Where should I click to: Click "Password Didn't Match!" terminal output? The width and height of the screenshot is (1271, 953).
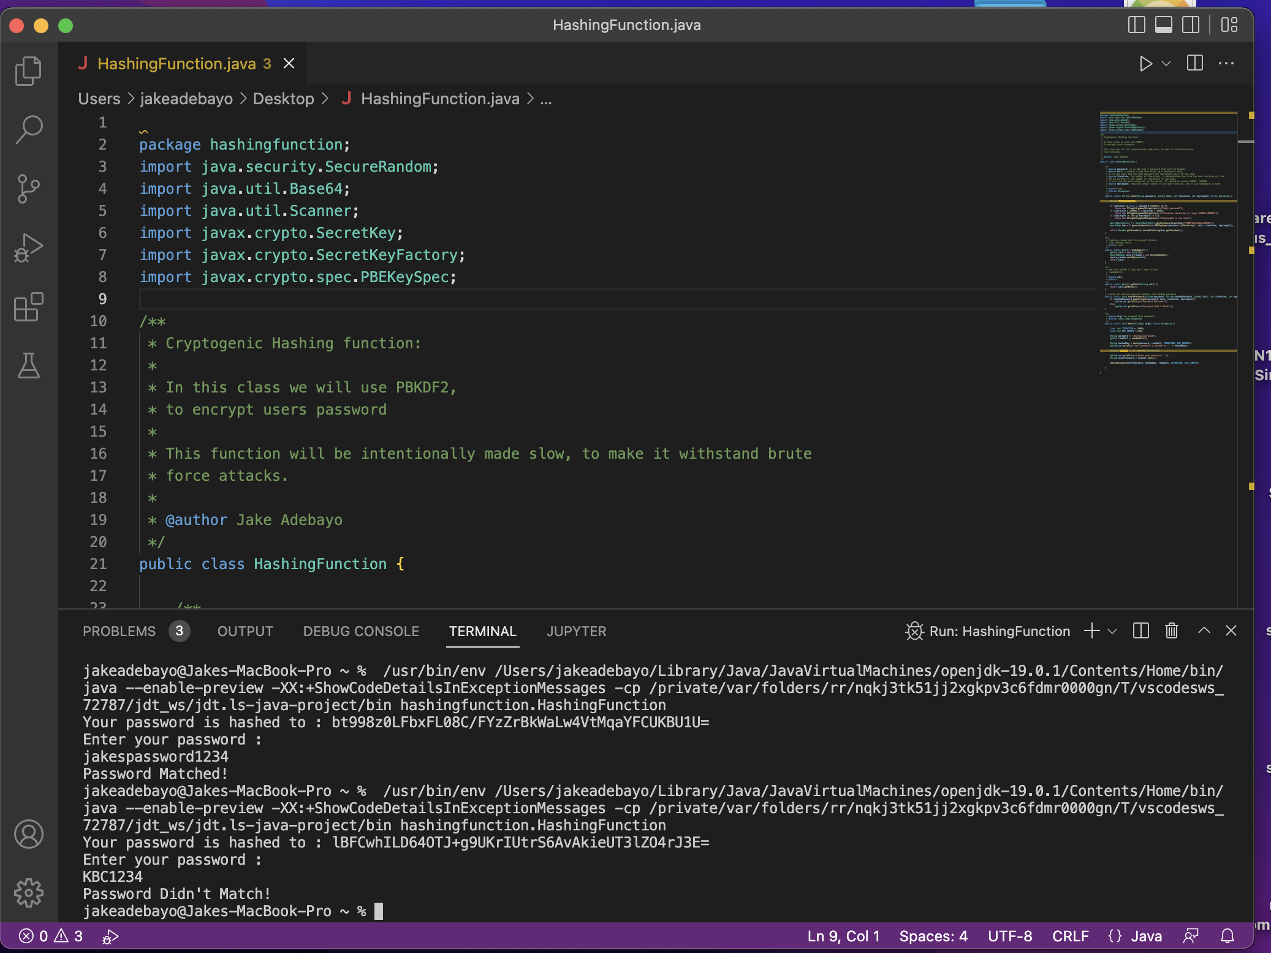(176, 894)
